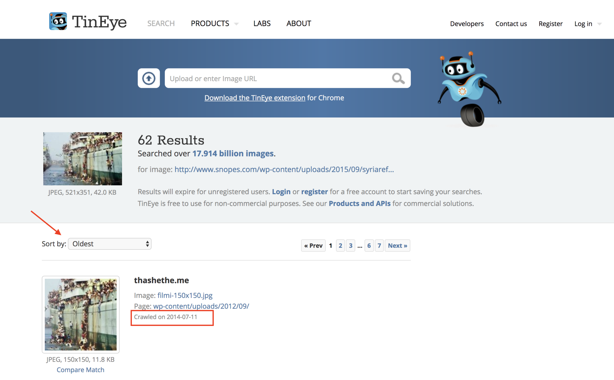
Task: Click the magnifying glass search icon
Action: (x=398, y=79)
